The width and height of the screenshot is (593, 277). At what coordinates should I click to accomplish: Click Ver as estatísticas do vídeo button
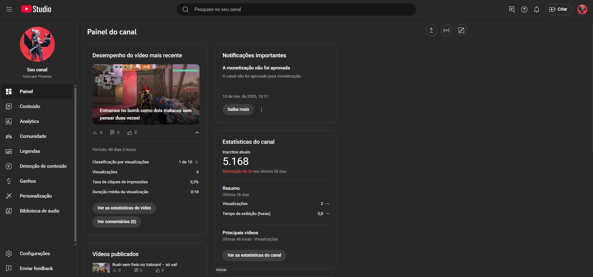tap(124, 208)
